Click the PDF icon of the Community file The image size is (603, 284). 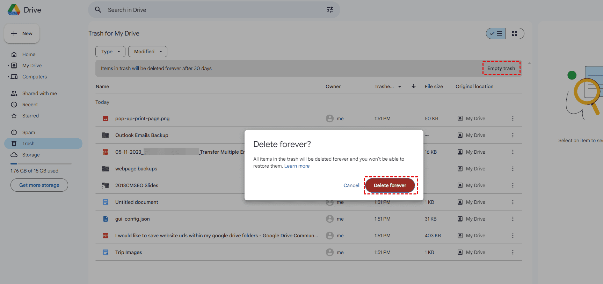click(x=105, y=236)
